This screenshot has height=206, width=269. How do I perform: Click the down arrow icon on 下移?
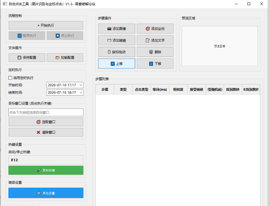[151, 64]
